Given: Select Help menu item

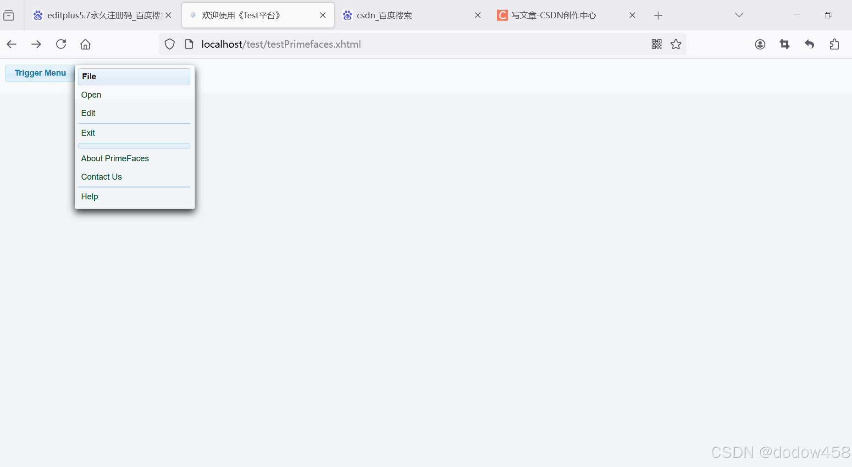Looking at the screenshot, I should [x=134, y=197].
